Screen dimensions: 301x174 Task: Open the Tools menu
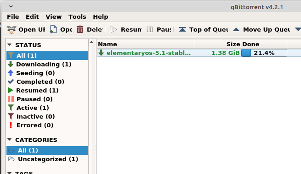click(x=77, y=17)
